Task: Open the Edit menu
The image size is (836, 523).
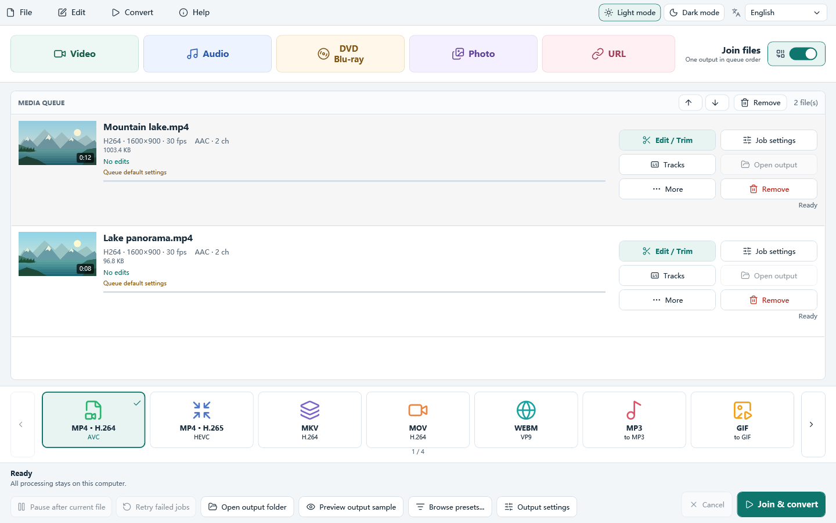Action: (x=72, y=12)
